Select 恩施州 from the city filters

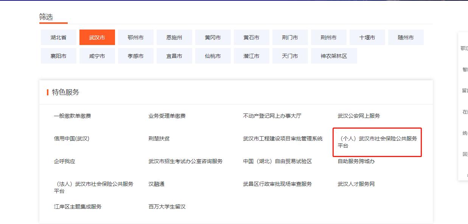[x=174, y=37]
